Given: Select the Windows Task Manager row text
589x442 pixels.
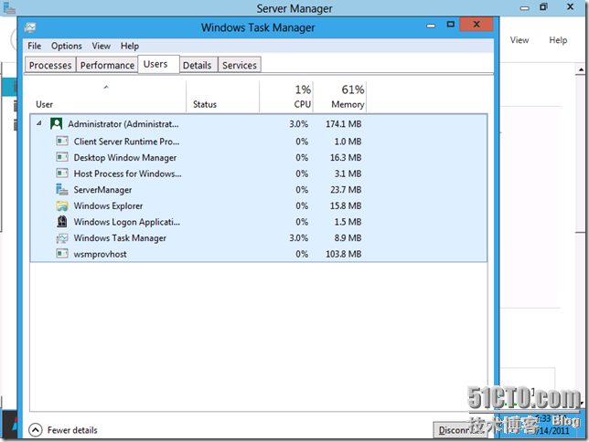Looking at the screenshot, I should click(x=120, y=237).
